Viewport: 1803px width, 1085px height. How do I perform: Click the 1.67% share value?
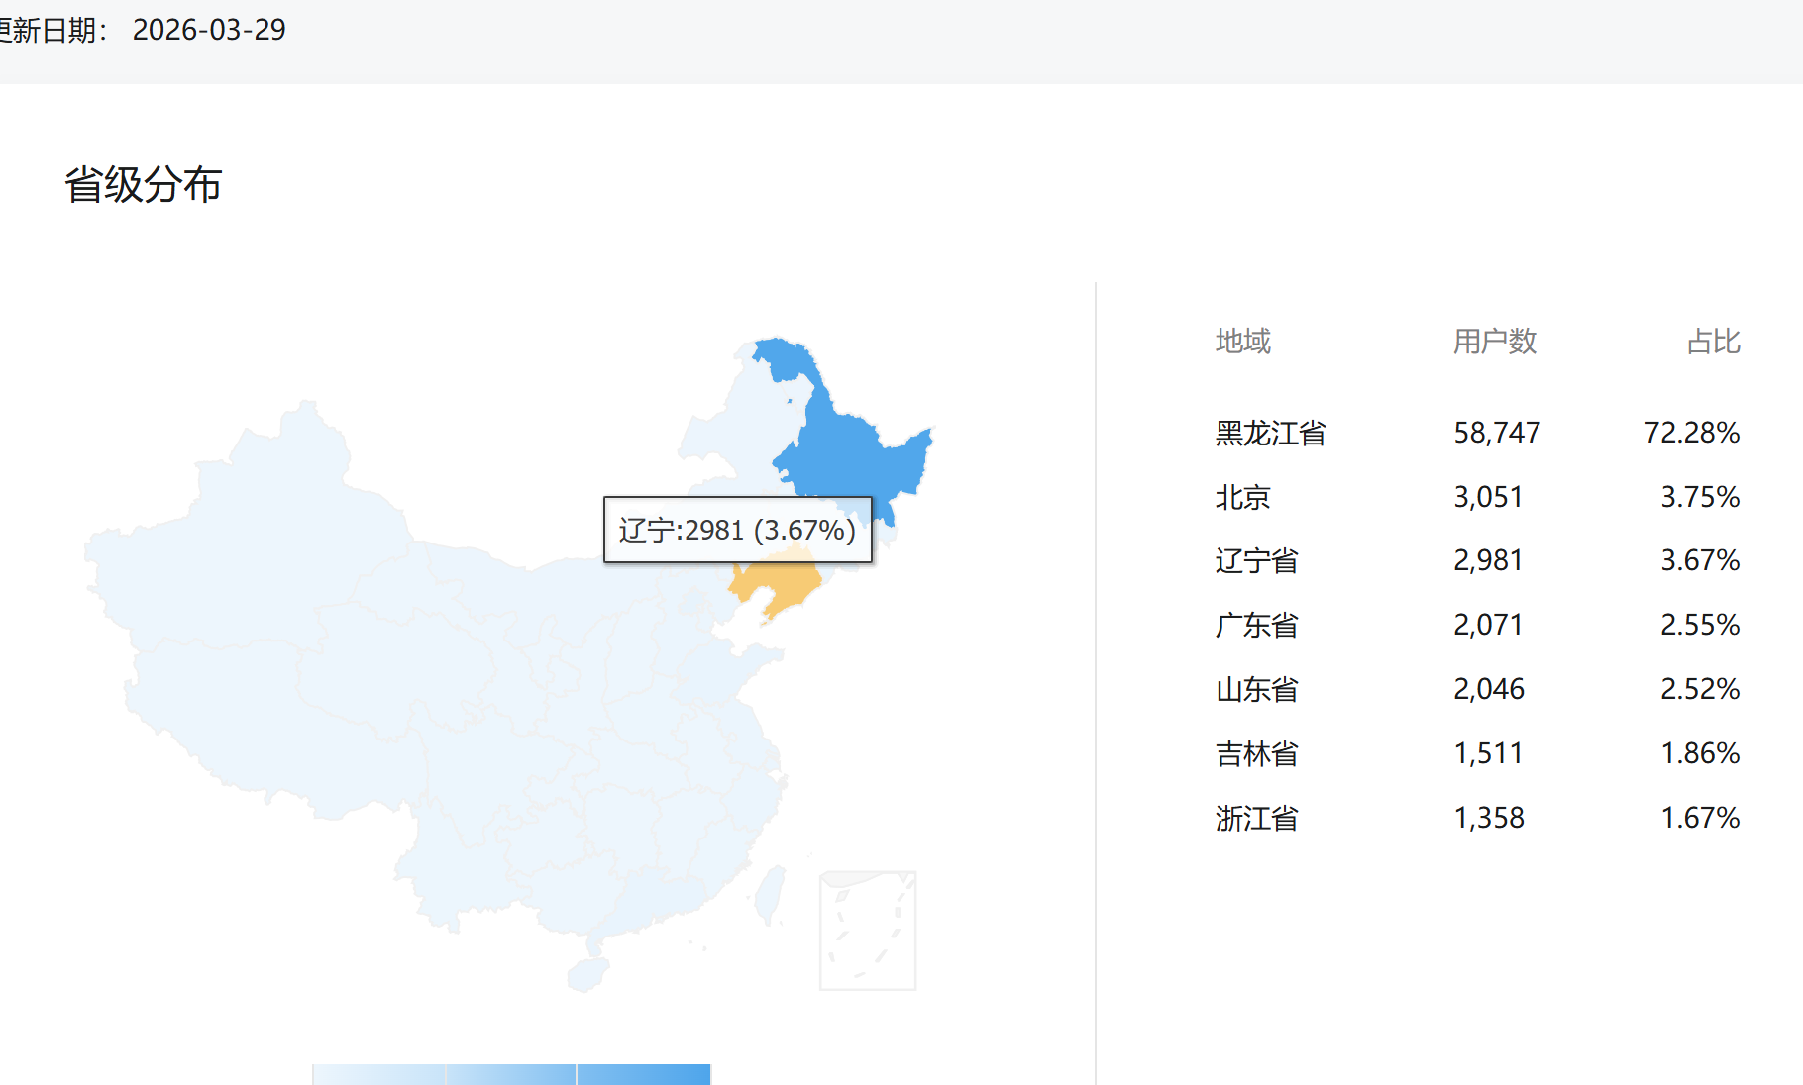pyautogui.click(x=1700, y=818)
